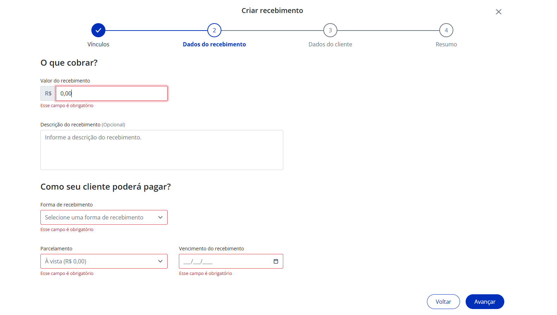The height and width of the screenshot is (315, 557).
Task: Click the Vencimento do recebimento date field
Action: click(x=231, y=261)
